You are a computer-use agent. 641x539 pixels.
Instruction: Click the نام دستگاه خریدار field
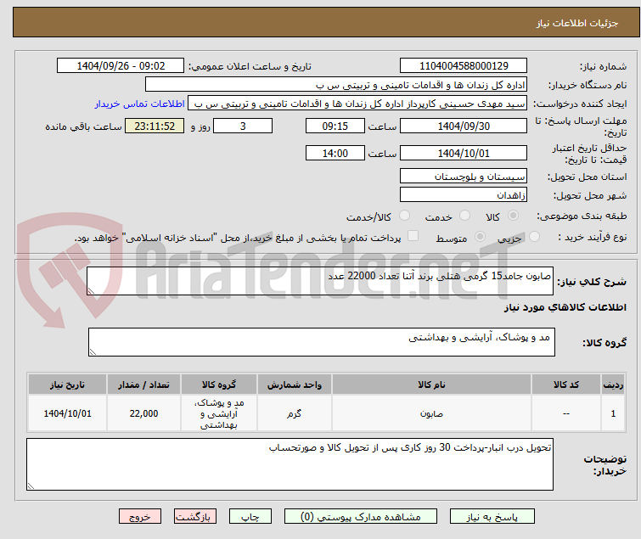point(336,85)
